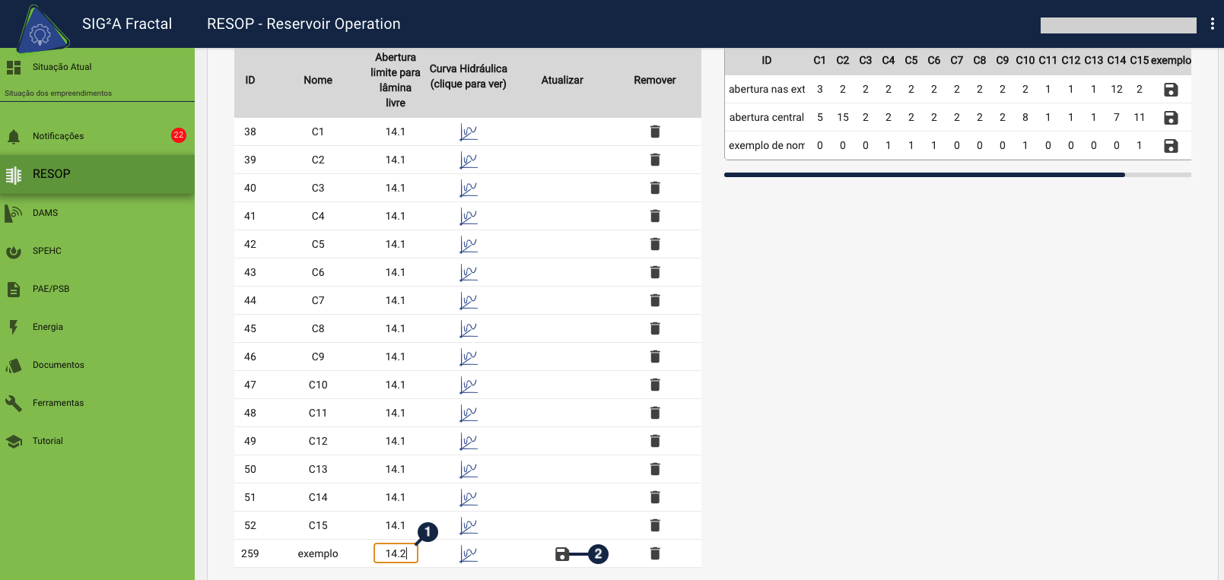Remove the exemplo row using trash icon
The height and width of the screenshot is (580, 1224).
[x=655, y=553]
